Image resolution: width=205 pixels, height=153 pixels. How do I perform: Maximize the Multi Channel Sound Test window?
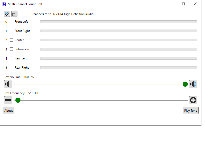tap(183, 4)
